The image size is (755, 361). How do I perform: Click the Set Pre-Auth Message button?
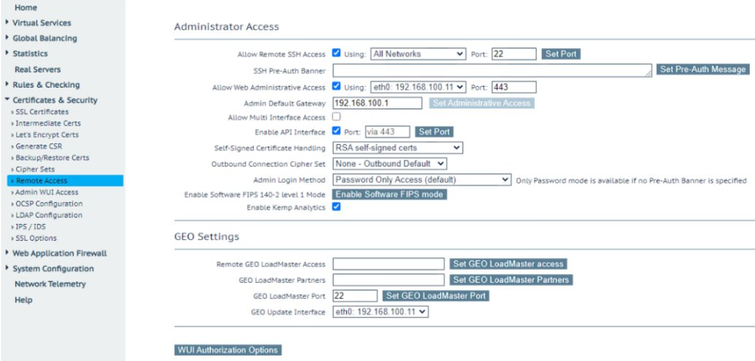tap(703, 70)
